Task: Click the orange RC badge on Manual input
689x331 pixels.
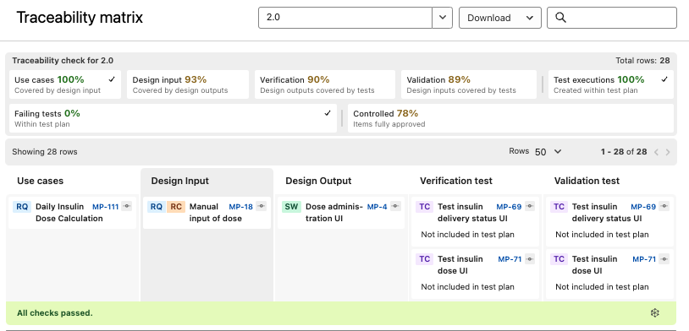Action: 176,207
